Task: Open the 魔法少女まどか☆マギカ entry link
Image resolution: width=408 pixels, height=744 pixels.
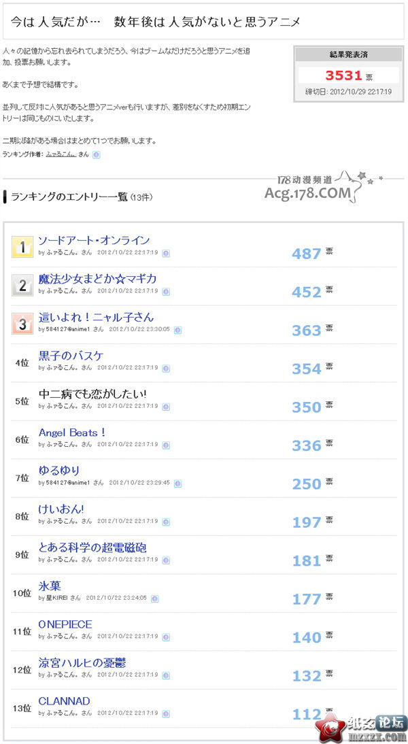Action: (97, 279)
